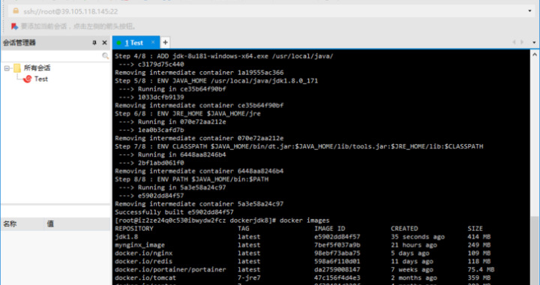Click the 所有会话 folder icon
The height and width of the screenshot is (285, 540).
(x=17, y=68)
